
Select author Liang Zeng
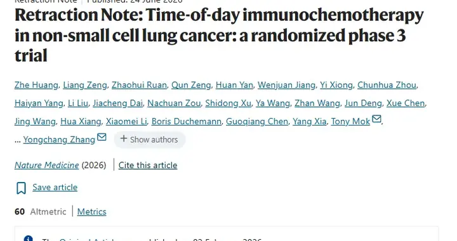click(85, 85)
